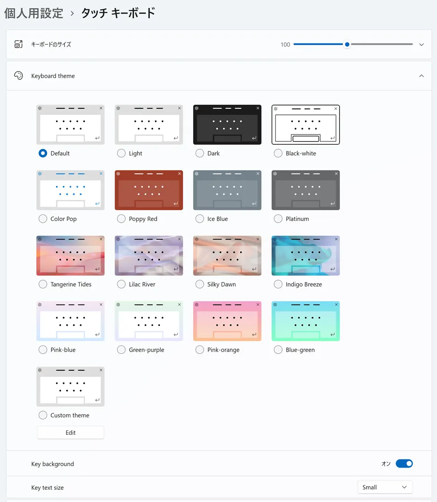Select the Black-white theme radio button

pyautogui.click(x=278, y=153)
